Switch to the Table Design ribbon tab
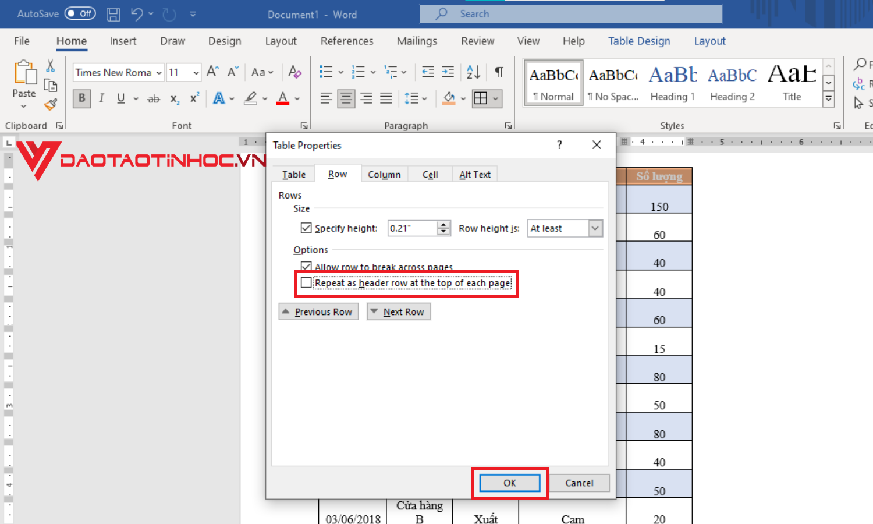The height and width of the screenshot is (524, 873). [639, 41]
